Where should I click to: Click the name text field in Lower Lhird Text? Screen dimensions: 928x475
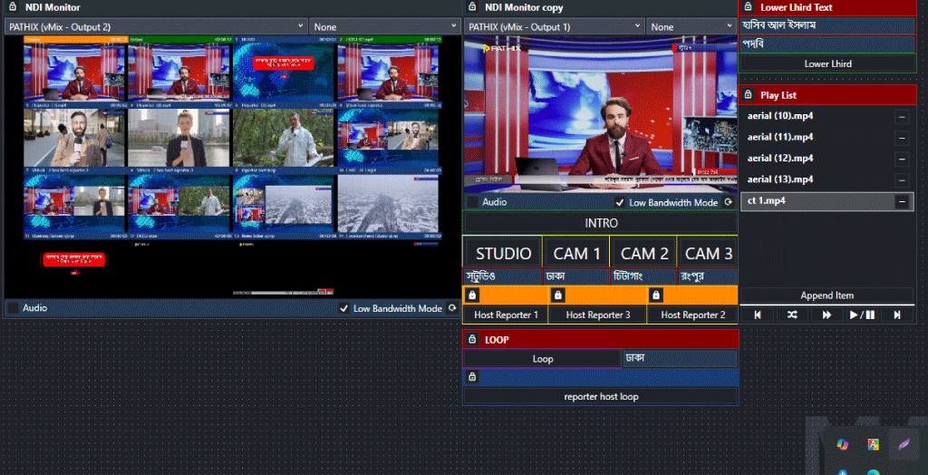point(826,25)
